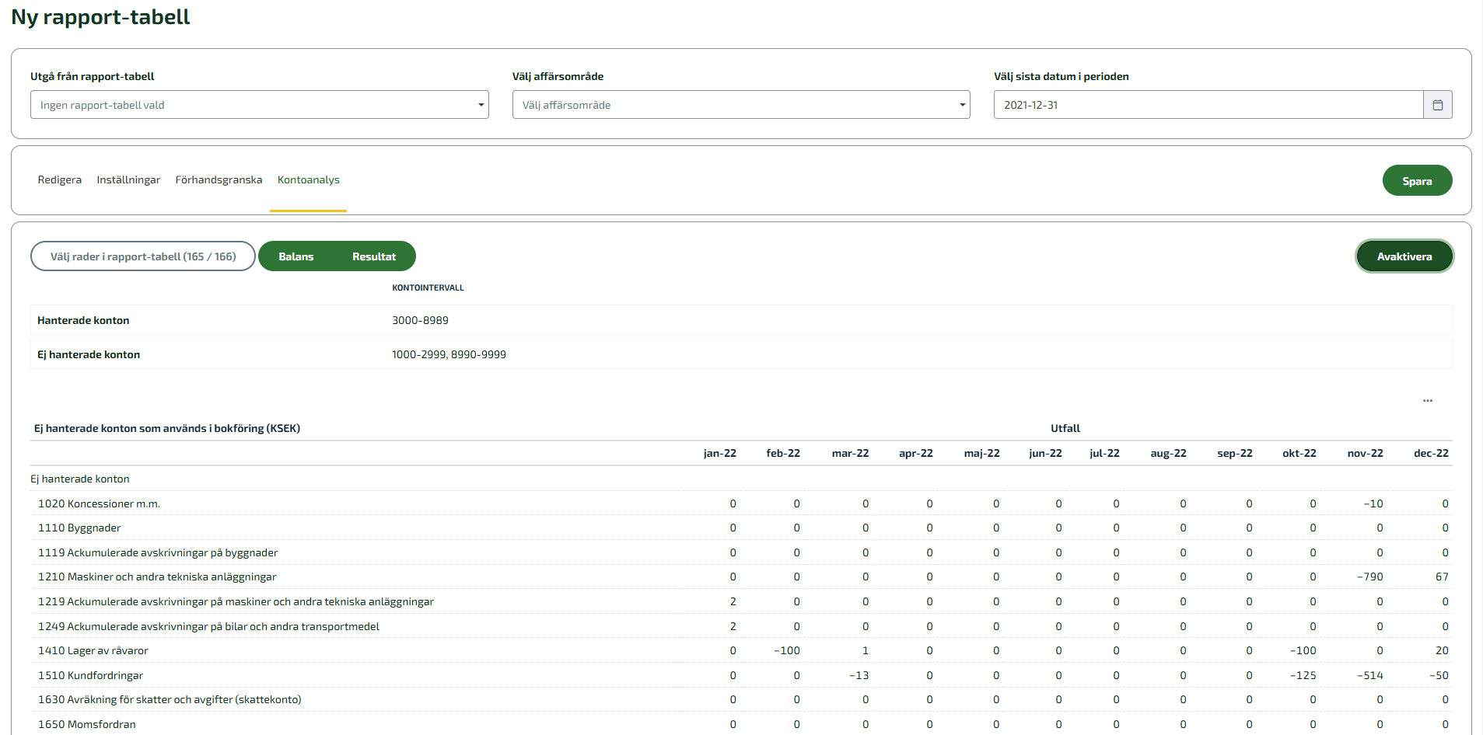The width and height of the screenshot is (1483, 735).
Task: Click the interval value 3000-8989
Action: [420, 320]
